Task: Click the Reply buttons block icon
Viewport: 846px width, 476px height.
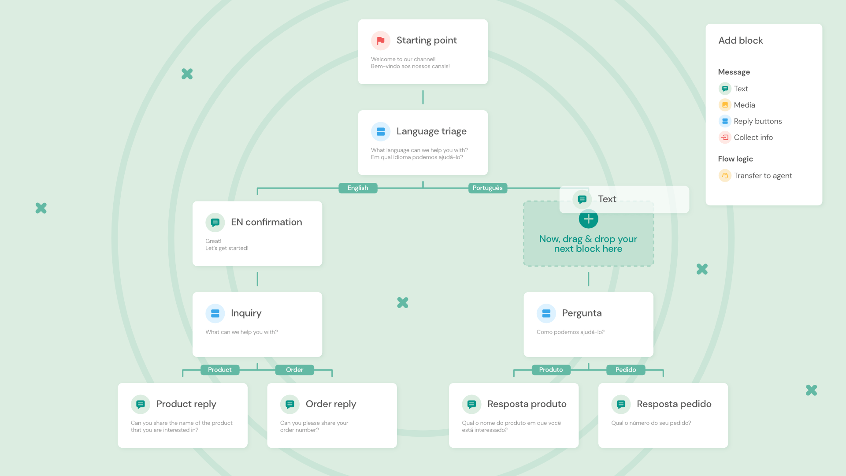Action: pyautogui.click(x=724, y=121)
